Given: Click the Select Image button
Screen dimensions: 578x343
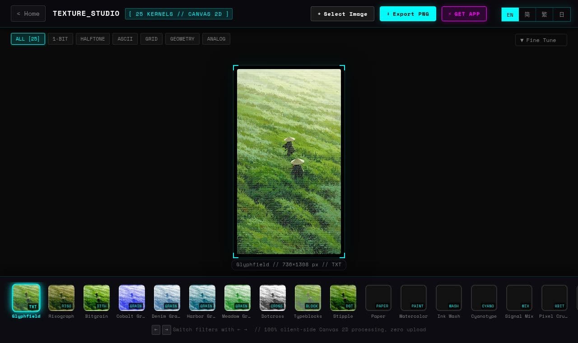Looking at the screenshot, I should 342,14.
